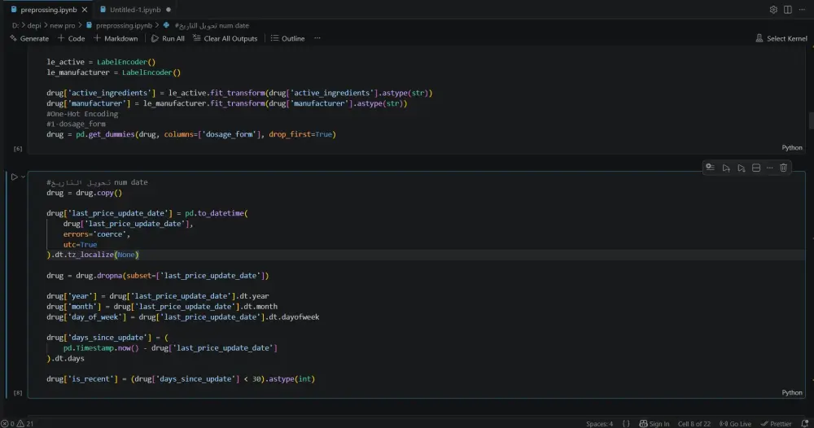Viewport: 814px width, 428px height.
Task: Click the #1-dosage_form comment
Action: [x=76, y=124]
